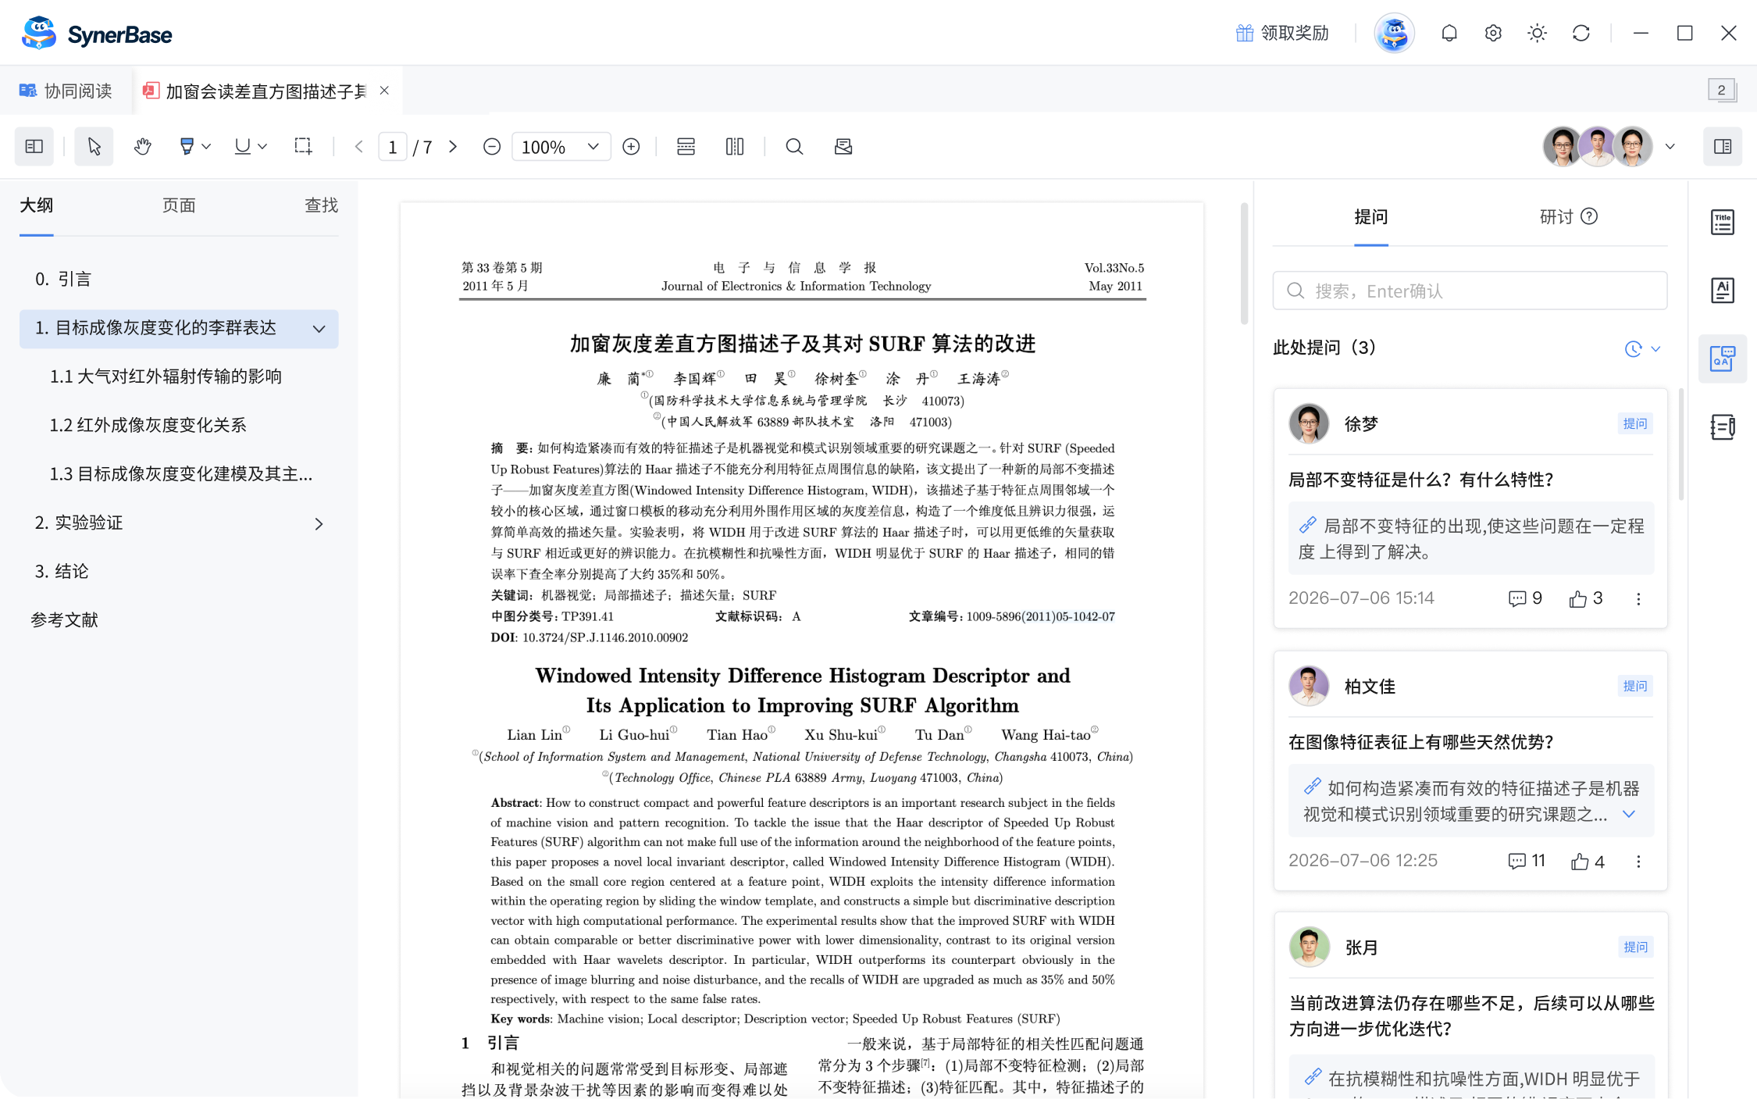This screenshot has width=1757, height=1099.
Task: Open the 100% zoom level dropdown
Action: click(561, 147)
